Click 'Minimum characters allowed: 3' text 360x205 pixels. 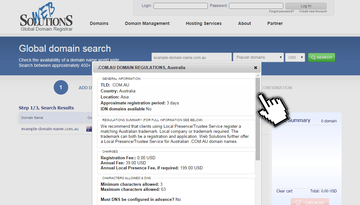[132, 184]
